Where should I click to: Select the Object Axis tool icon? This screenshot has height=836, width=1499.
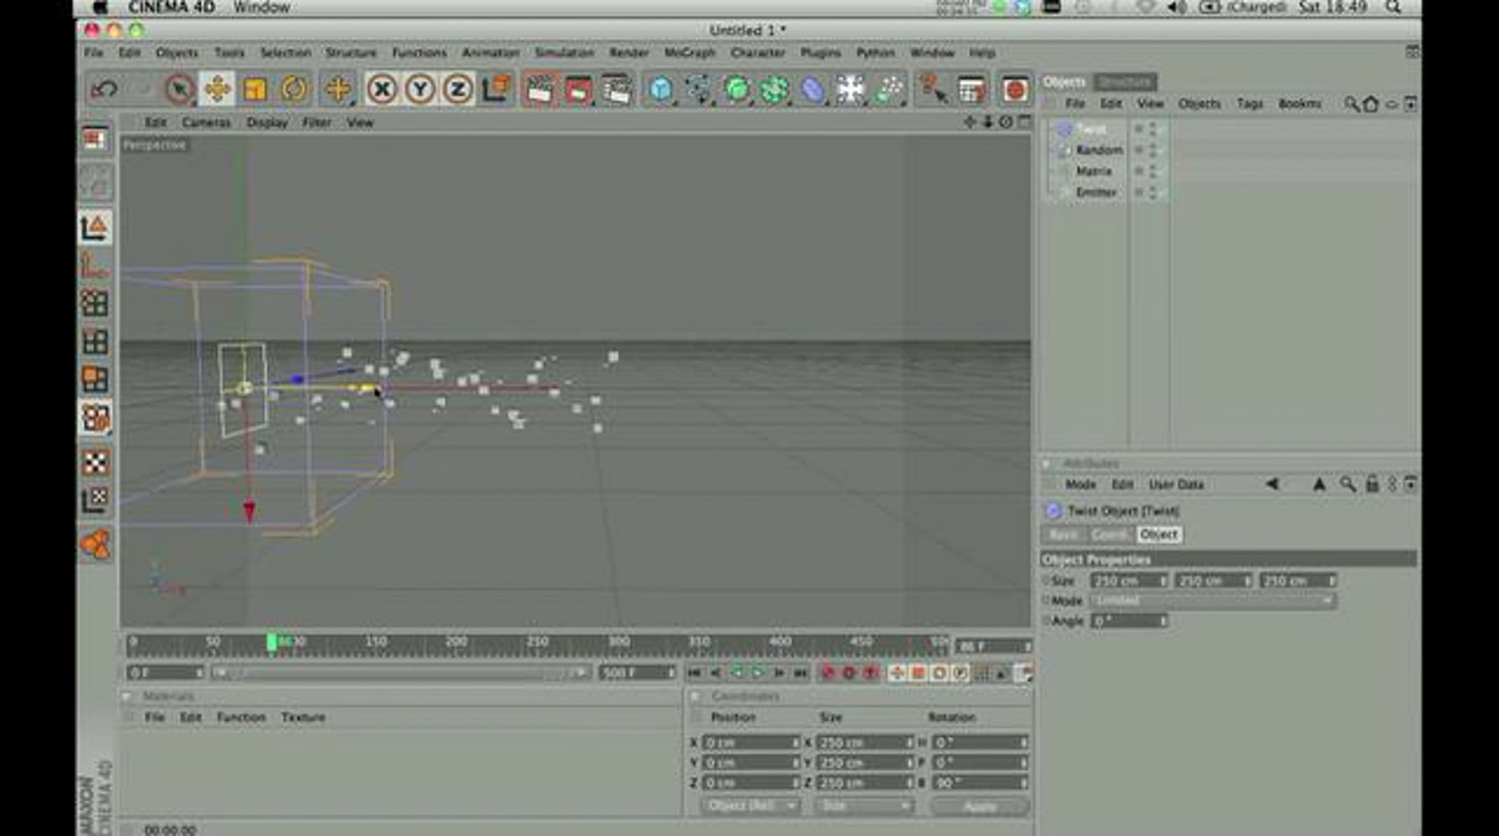(95, 265)
